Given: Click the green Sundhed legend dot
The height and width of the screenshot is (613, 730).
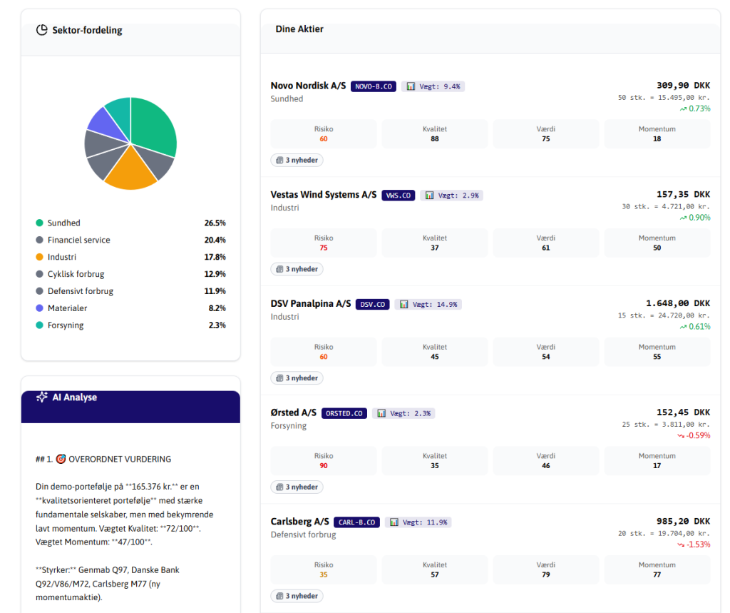Looking at the screenshot, I should pos(40,223).
